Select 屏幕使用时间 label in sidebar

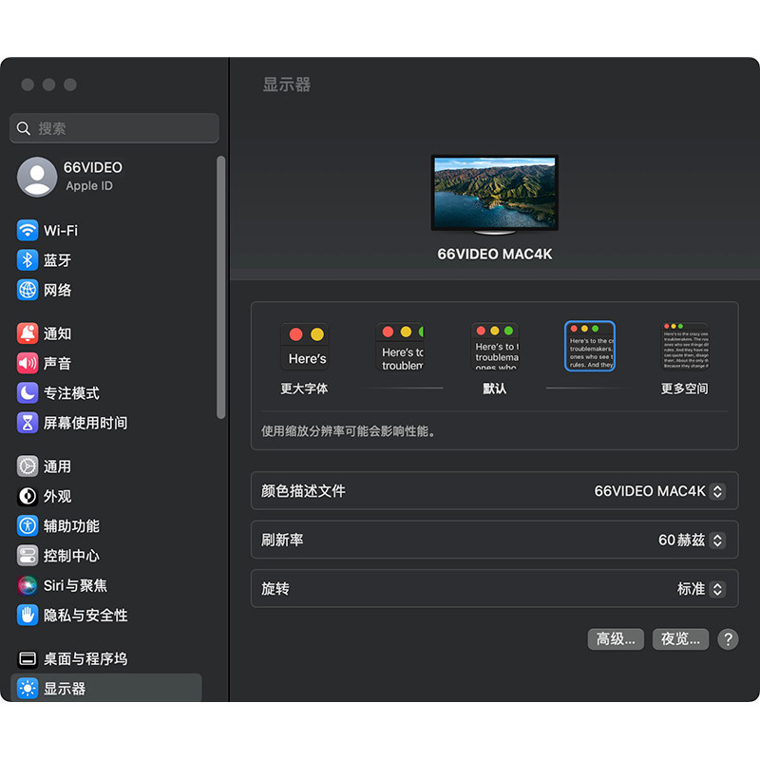coord(85,423)
